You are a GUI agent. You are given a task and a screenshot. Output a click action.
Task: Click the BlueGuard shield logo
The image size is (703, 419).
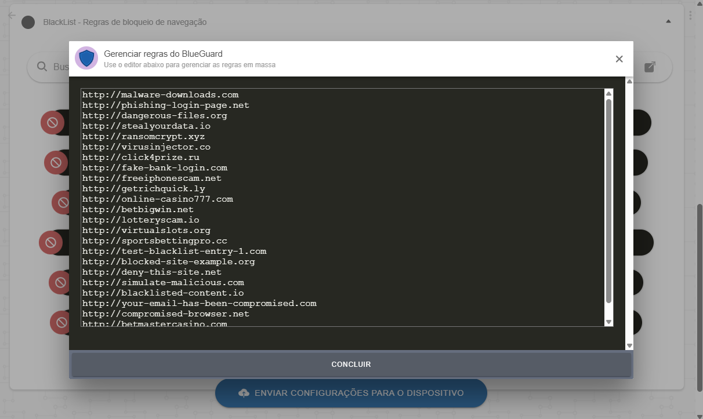point(86,58)
